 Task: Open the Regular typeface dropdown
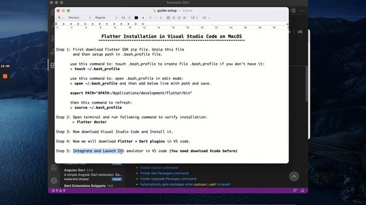click(x=106, y=18)
